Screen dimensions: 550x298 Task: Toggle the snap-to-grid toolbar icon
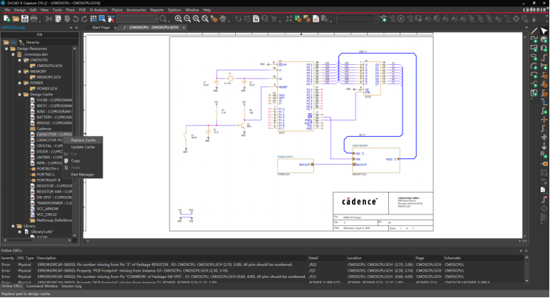[93, 19]
